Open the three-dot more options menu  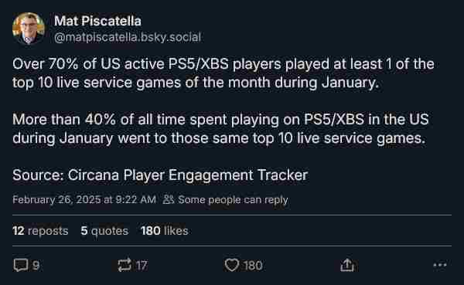point(440,265)
